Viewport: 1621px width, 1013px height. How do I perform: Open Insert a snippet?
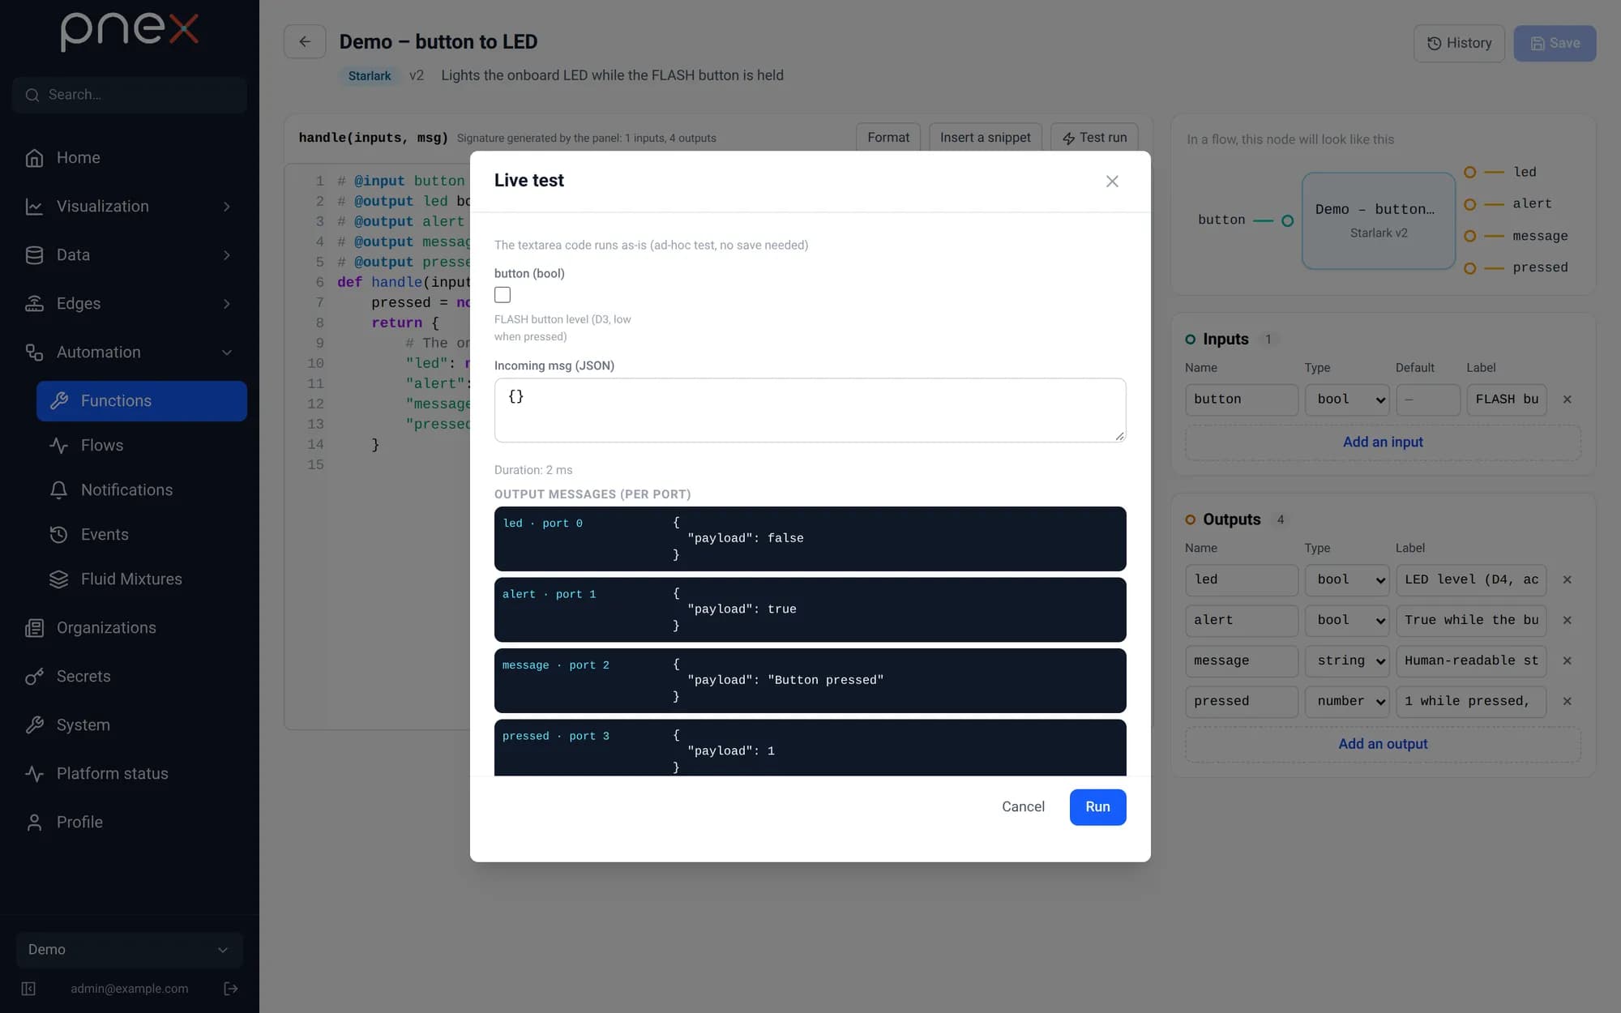(985, 138)
